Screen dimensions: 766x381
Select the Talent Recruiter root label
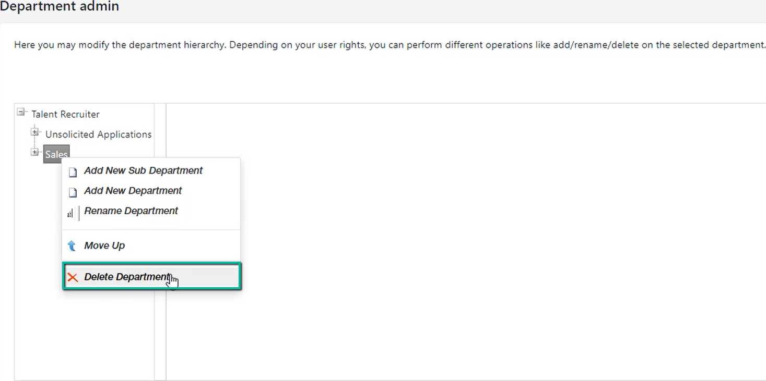(x=65, y=114)
